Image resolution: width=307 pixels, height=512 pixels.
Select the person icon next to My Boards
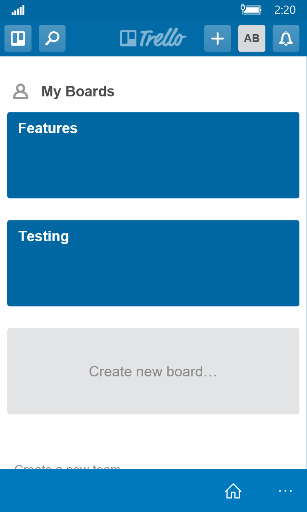click(20, 91)
